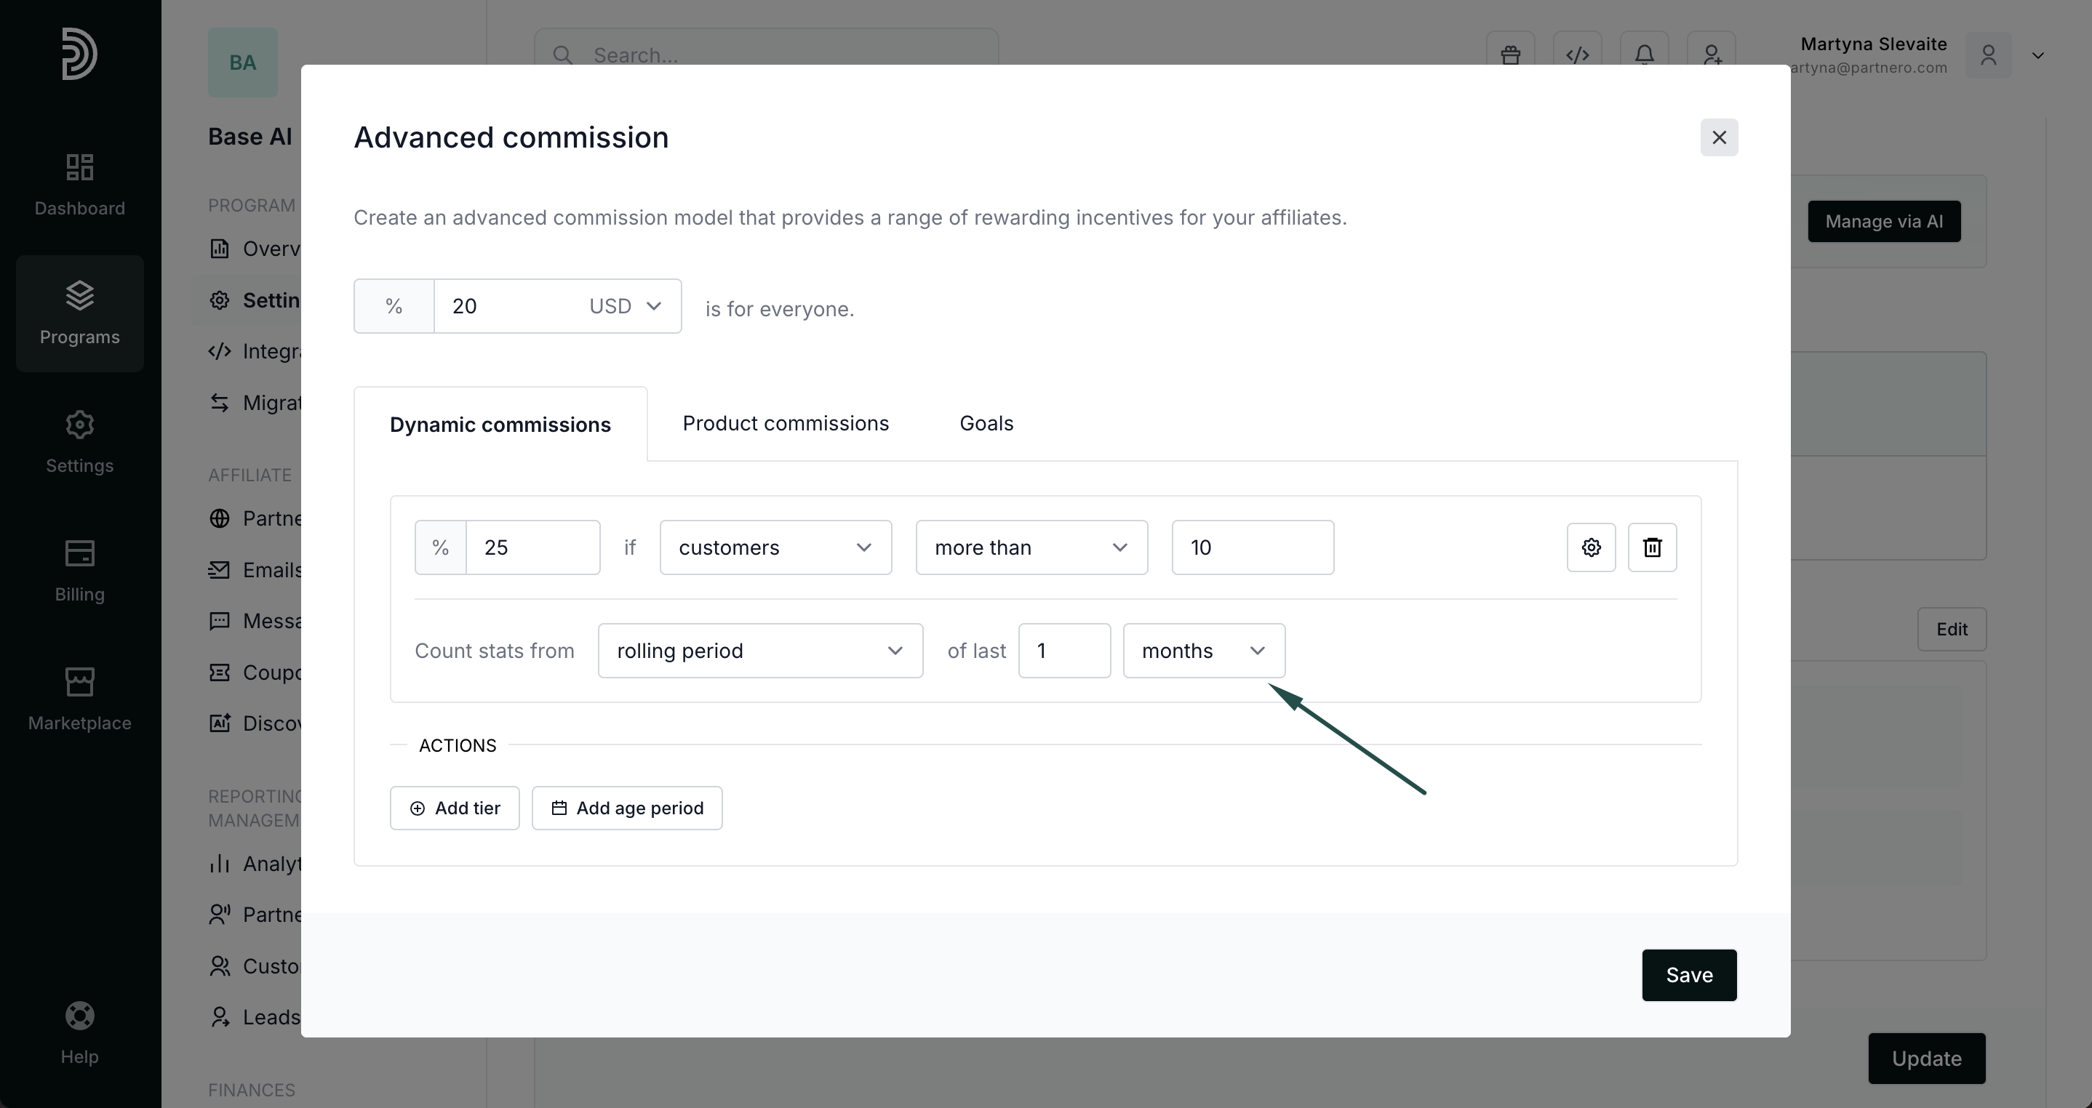The image size is (2092, 1108).
Task: Open the customers condition dropdown
Action: 775,547
